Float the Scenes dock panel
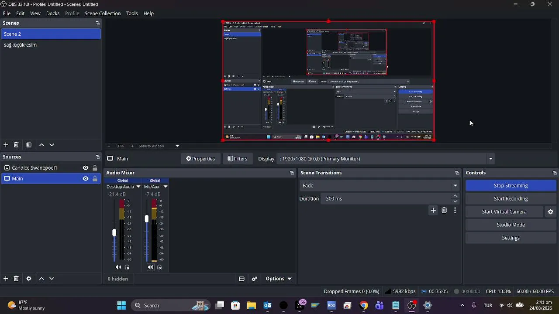Screen dimensions: 559x314 pyautogui.click(x=97, y=23)
